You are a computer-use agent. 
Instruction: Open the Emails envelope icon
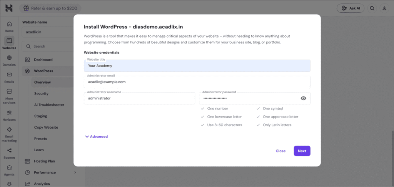9,75
